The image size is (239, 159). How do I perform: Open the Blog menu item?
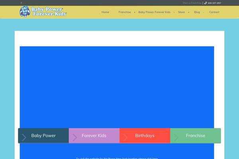click(x=197, y=12)
